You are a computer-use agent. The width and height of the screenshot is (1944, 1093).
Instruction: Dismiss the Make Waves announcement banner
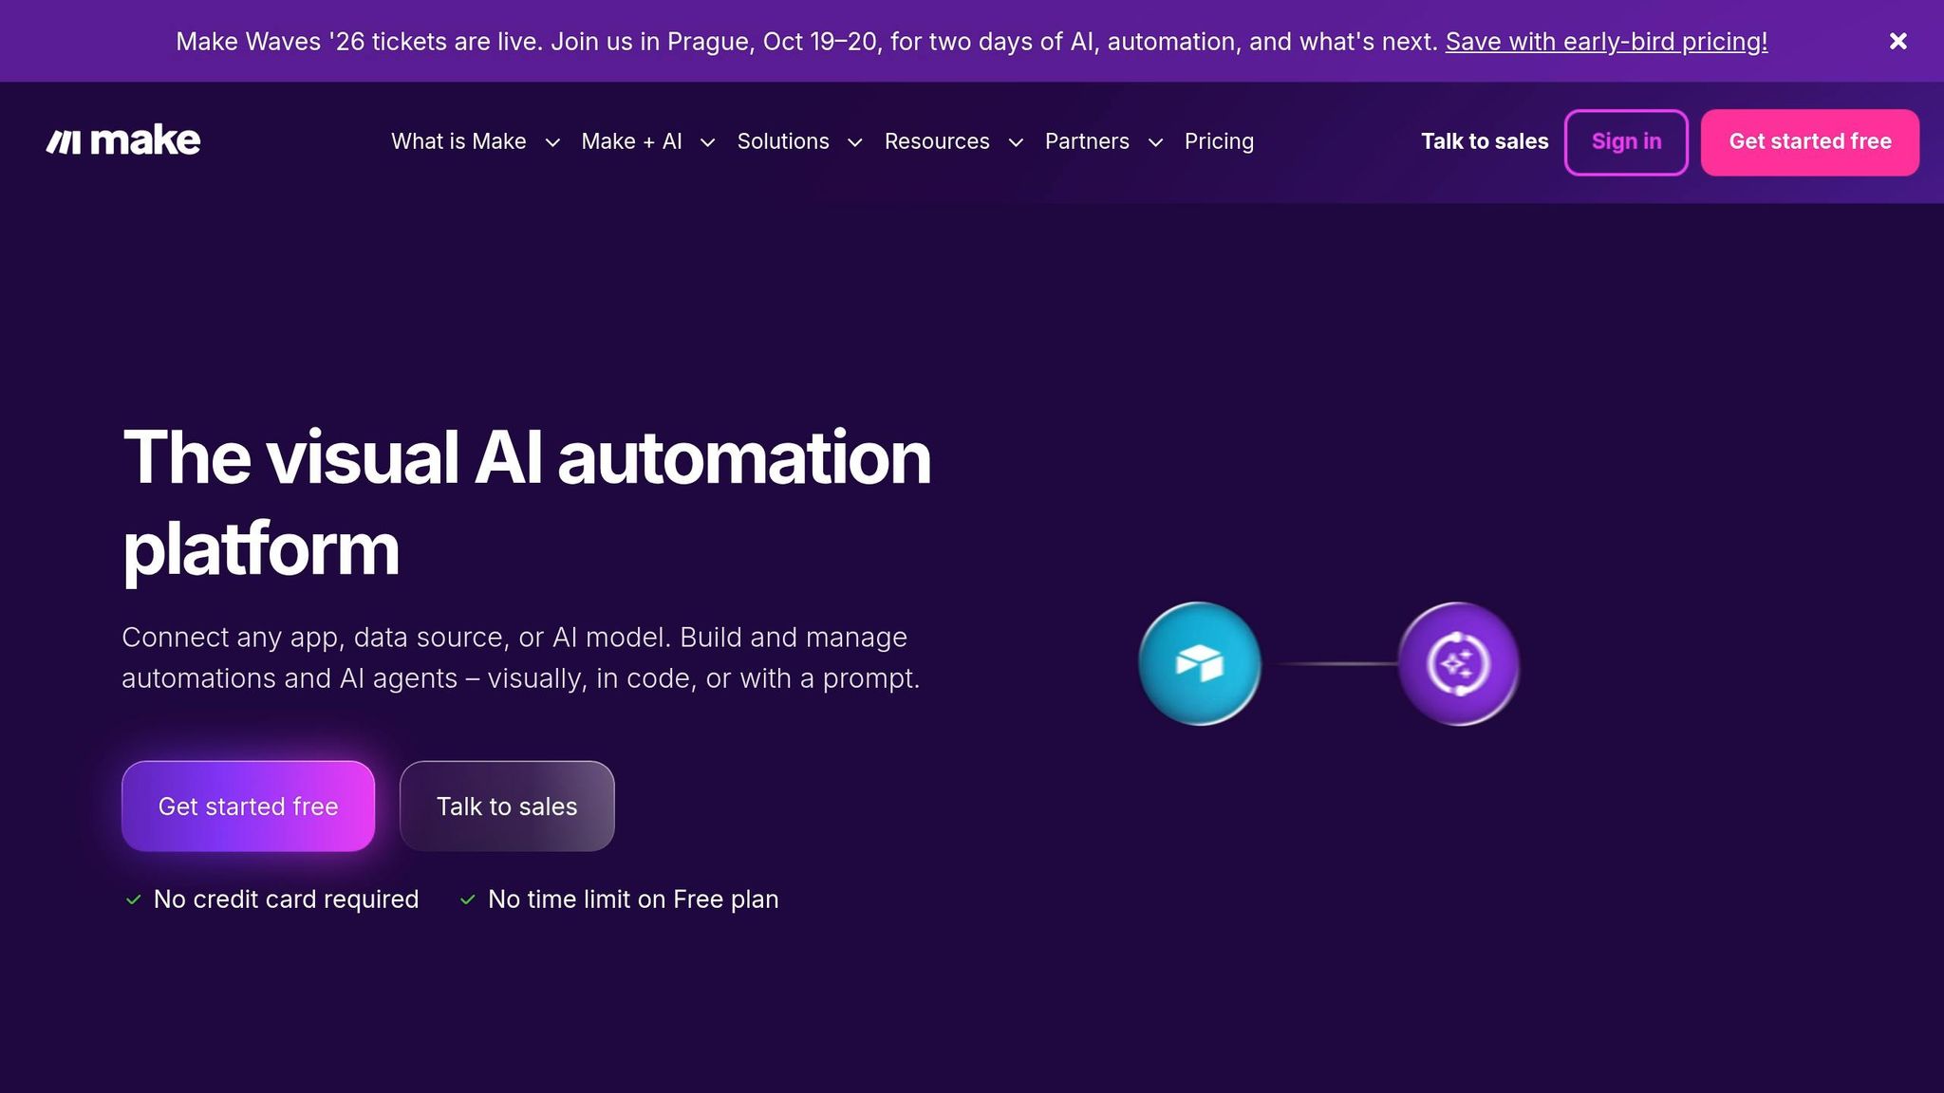1897,41
